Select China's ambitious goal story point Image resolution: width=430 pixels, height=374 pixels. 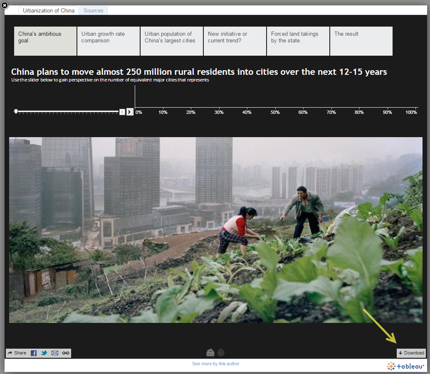(45, 41)
